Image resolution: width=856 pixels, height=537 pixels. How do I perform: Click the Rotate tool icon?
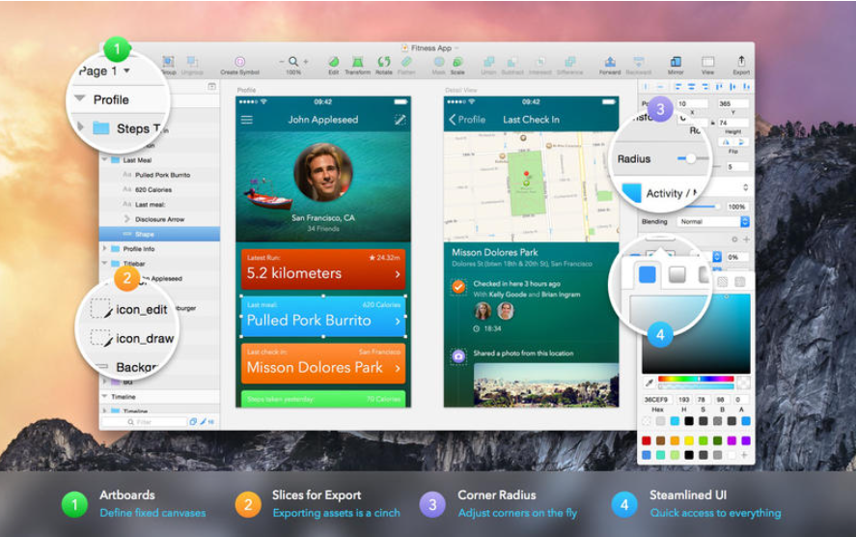[383, 62]
